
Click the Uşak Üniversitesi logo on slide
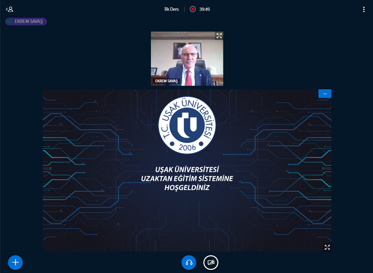coord(187,125)
